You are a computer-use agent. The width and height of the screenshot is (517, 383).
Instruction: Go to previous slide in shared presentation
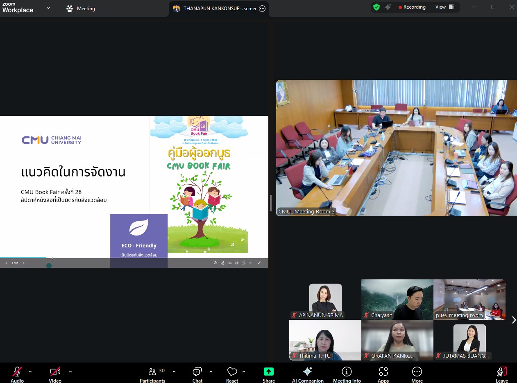point(6,263)
